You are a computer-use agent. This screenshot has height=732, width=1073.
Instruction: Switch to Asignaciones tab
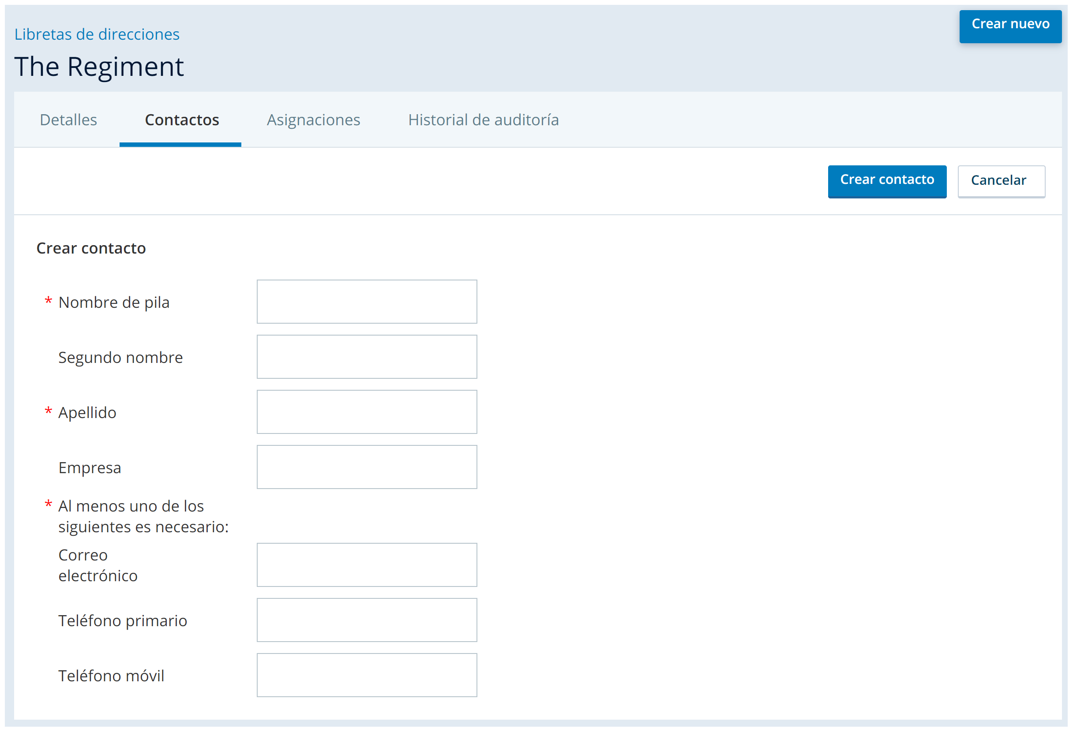(313, 120)
